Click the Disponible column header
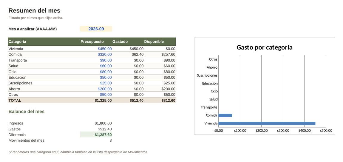The width and height of the screenshot is (343, 162). (x=154, y=41)
